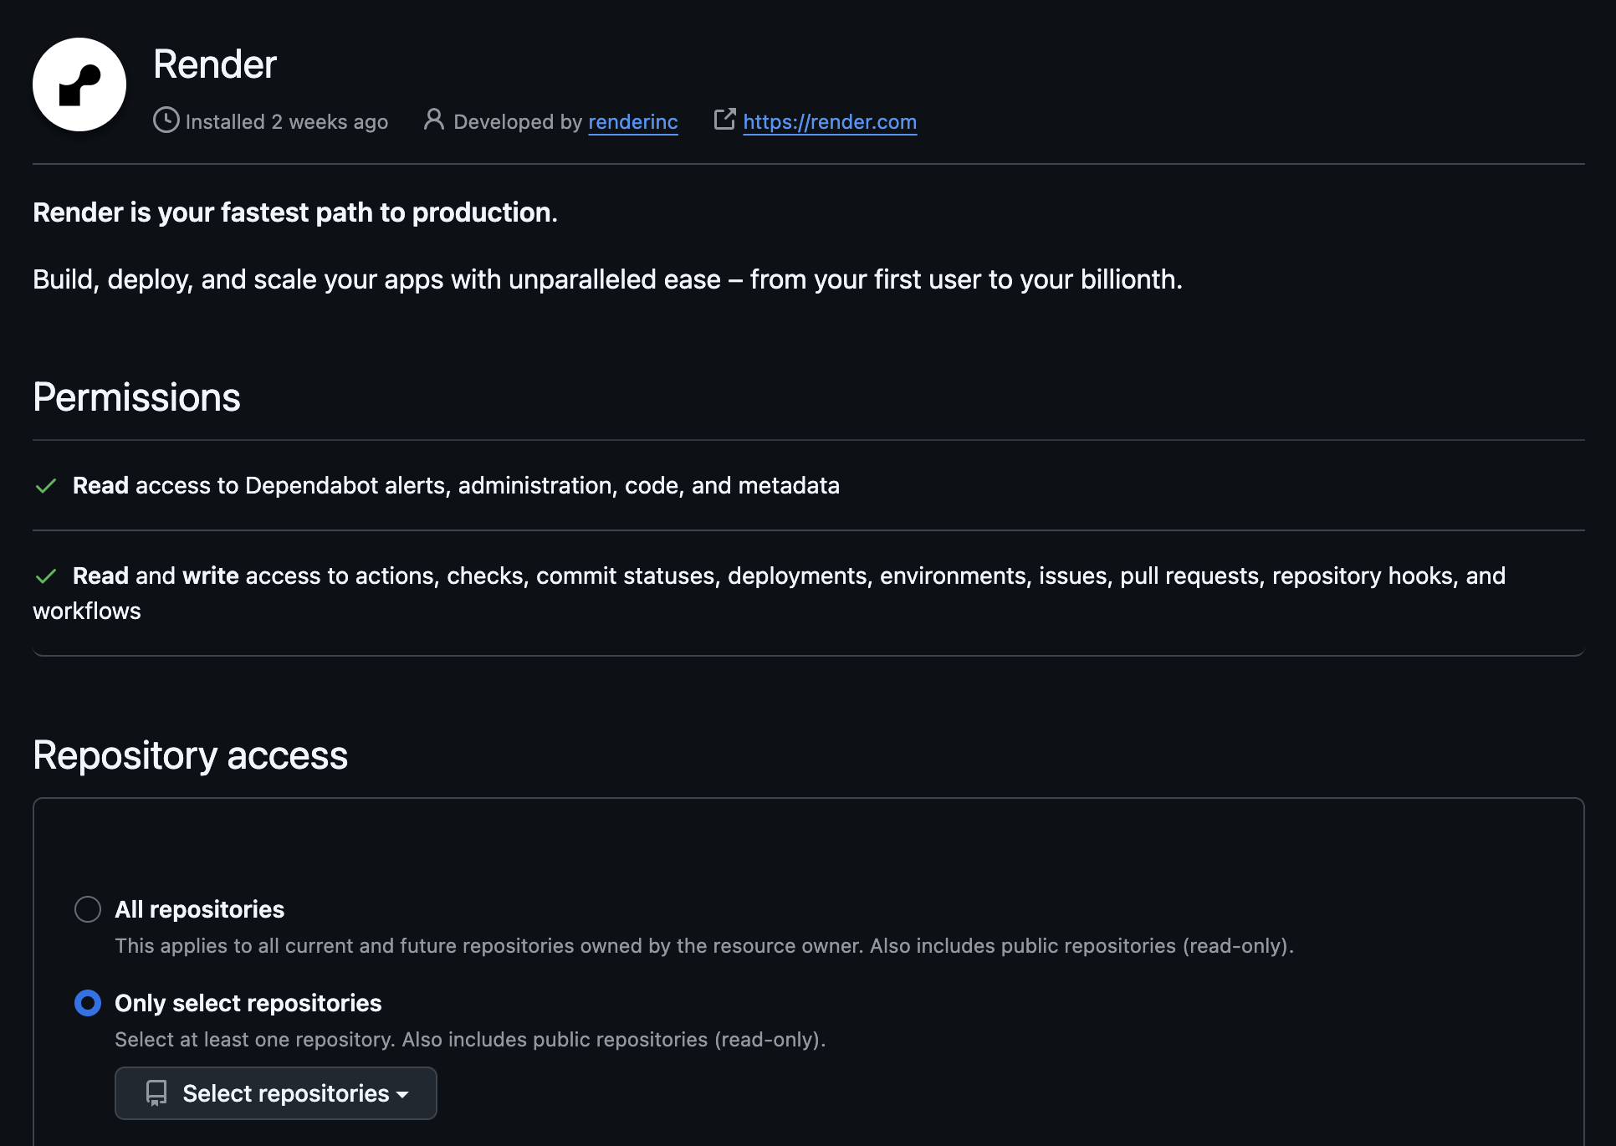Screen dimensions: 1616x1146
Task: Click the Render app title heading
Action: (x=215, y=64)
